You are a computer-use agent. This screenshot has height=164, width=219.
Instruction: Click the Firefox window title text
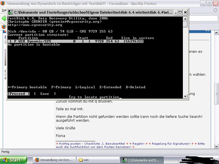pyautogui.click(x=82, y=4)
